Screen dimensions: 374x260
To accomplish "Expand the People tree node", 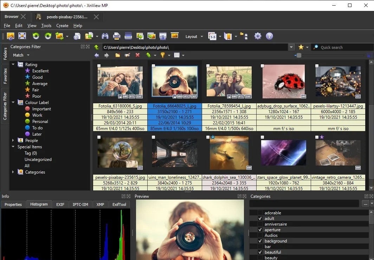I will pyautogui.click(x=13, y=141).
